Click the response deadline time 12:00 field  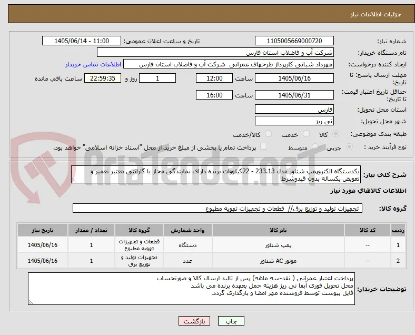(x=214, y=78)
